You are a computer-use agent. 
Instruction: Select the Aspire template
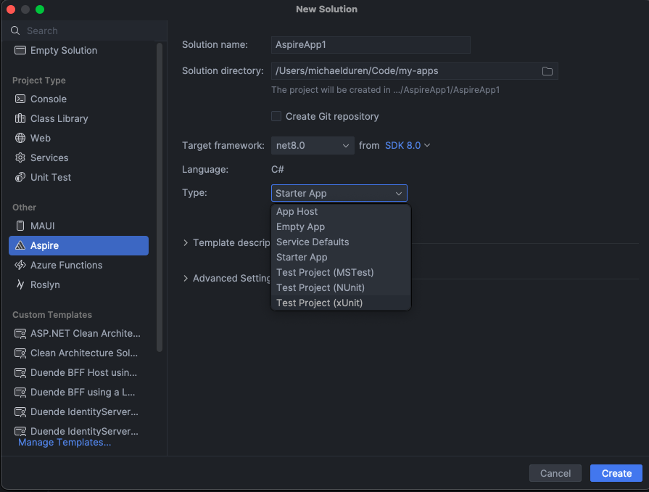click(46, 245)
